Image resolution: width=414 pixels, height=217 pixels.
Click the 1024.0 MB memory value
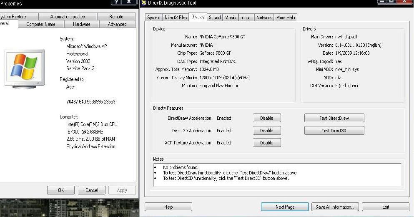pos(209,70)
